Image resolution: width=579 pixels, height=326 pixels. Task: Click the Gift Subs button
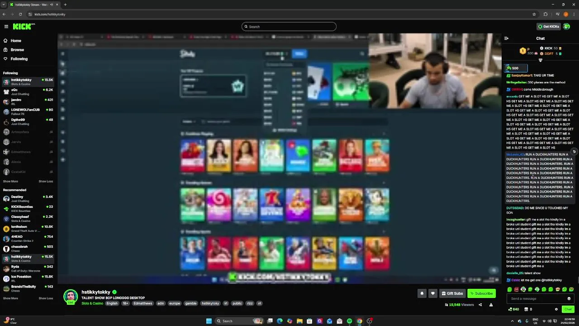coord(452,293)
